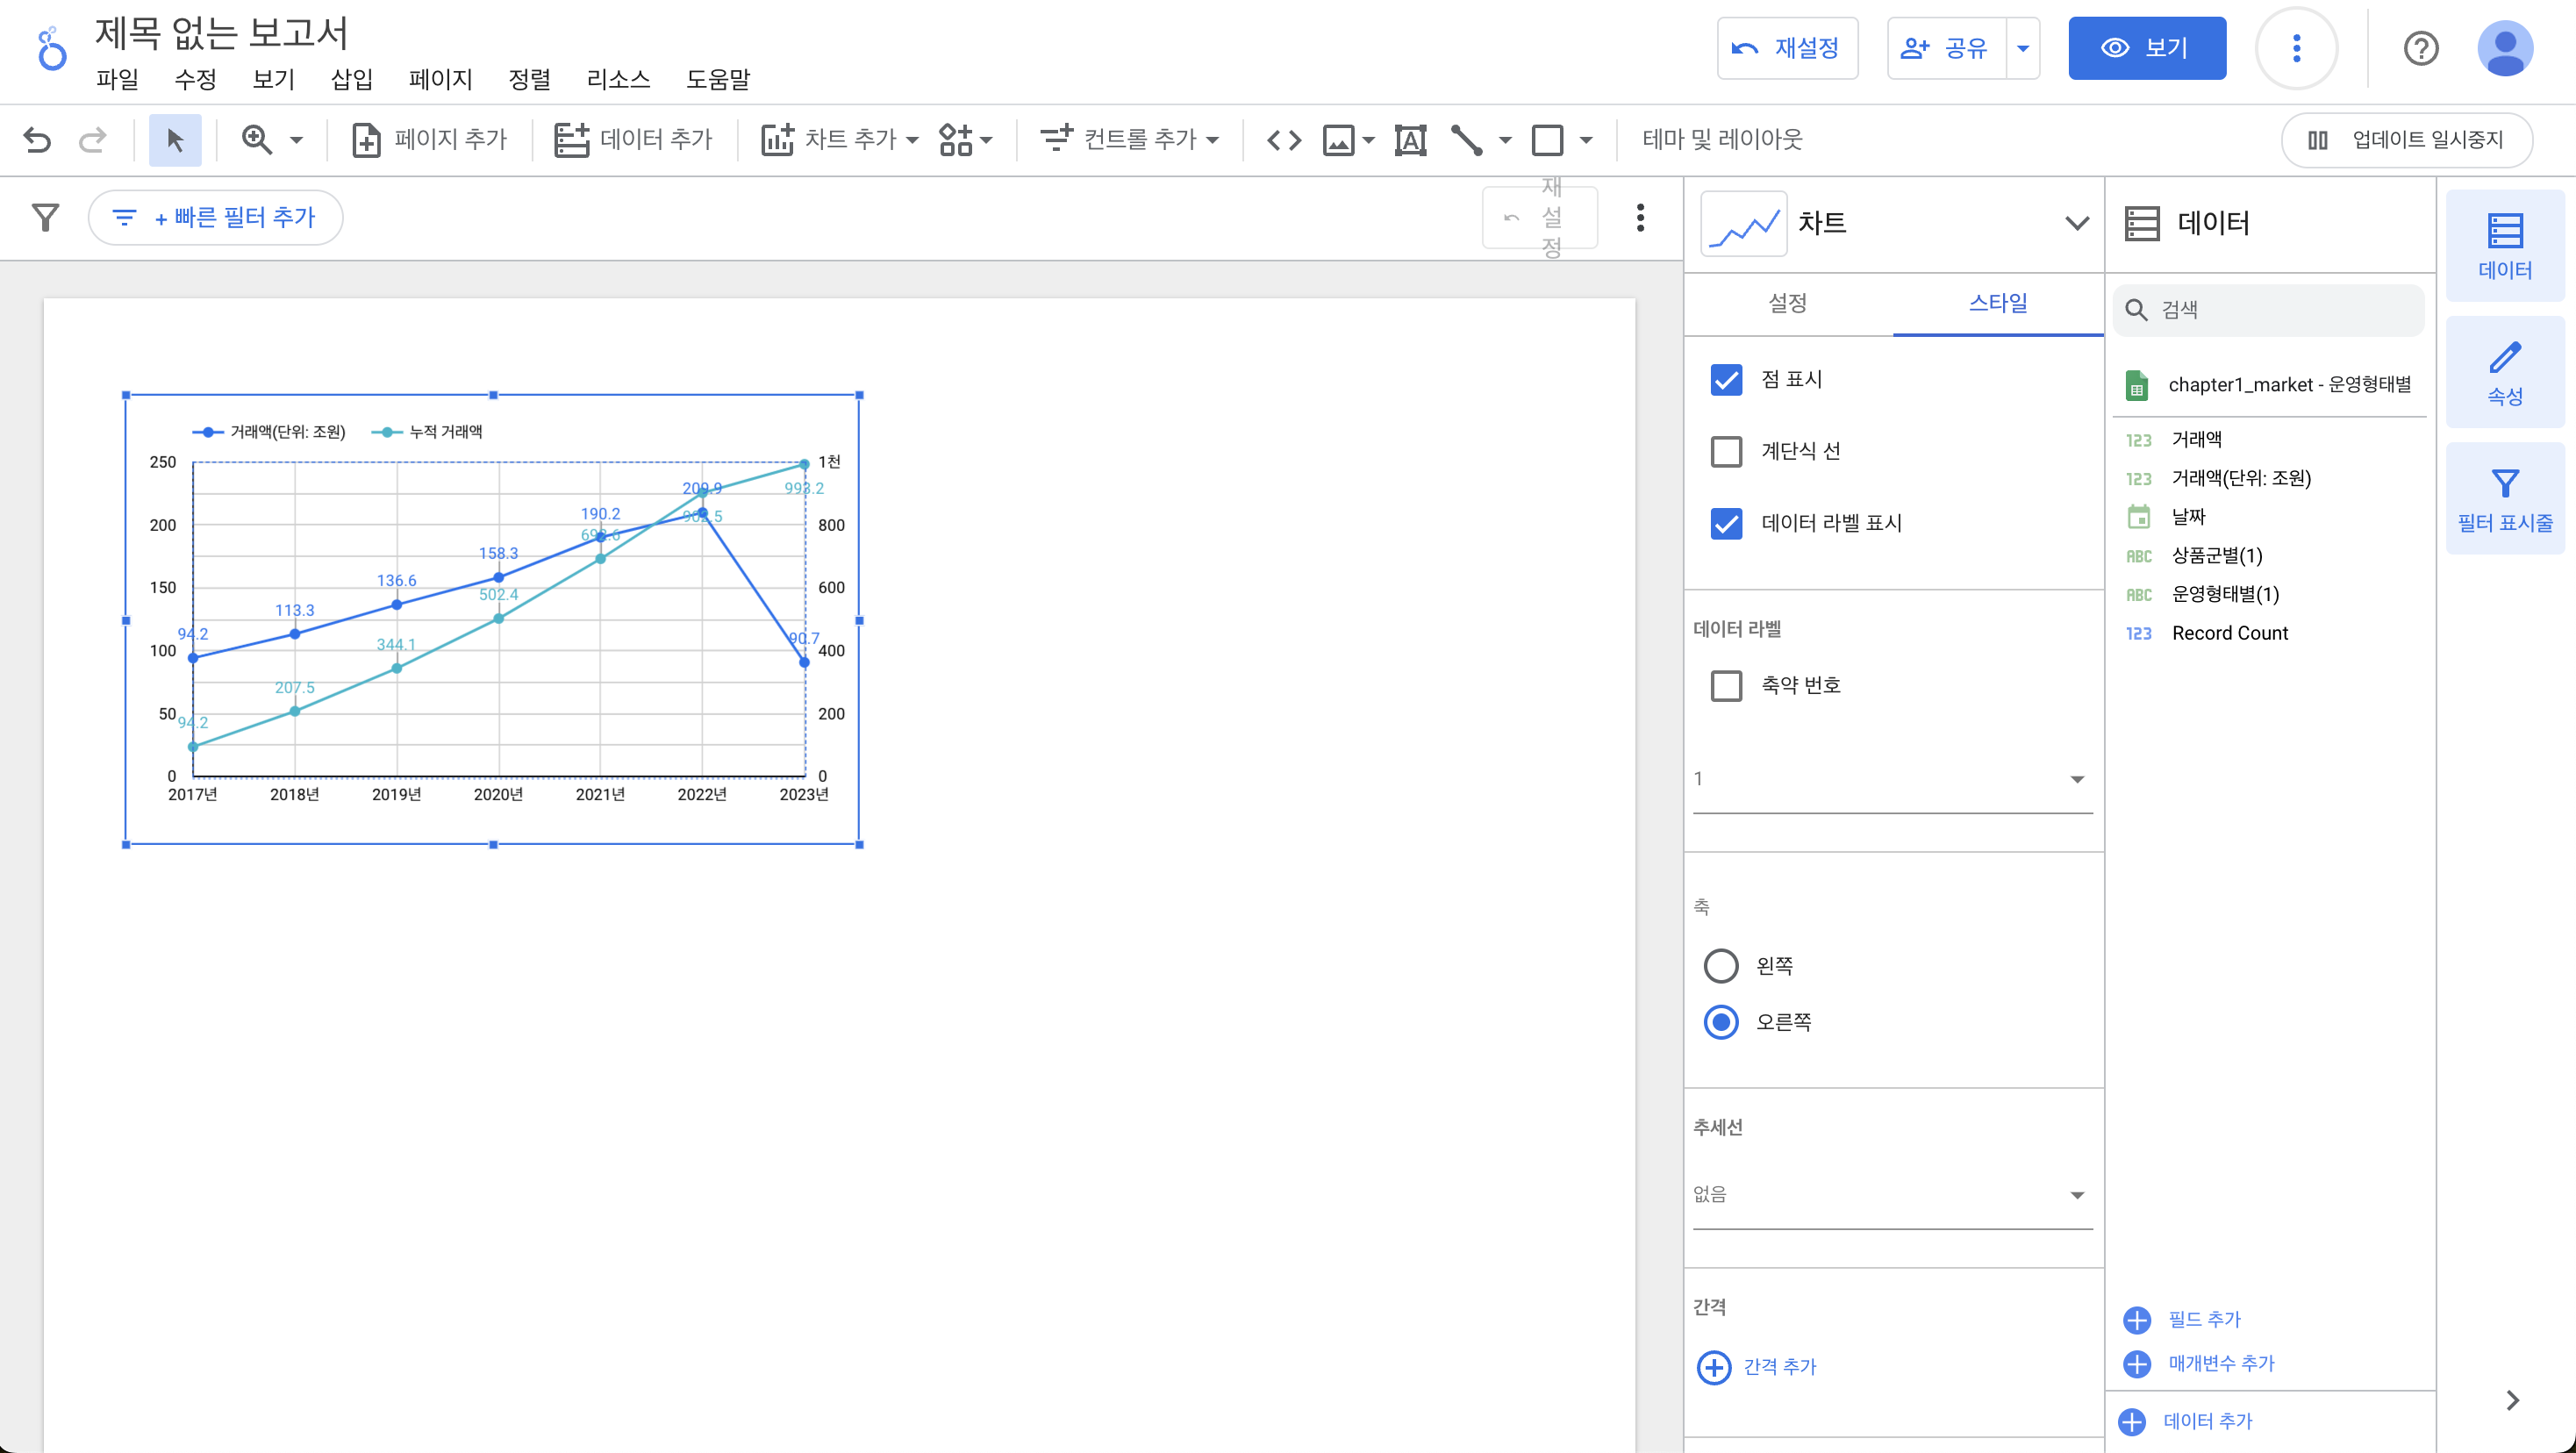The height and width of the screenshot is (1453, 2576).
Task: Click the embed URL code icon
Action: pyautogui.click(x=1284, y=140)
